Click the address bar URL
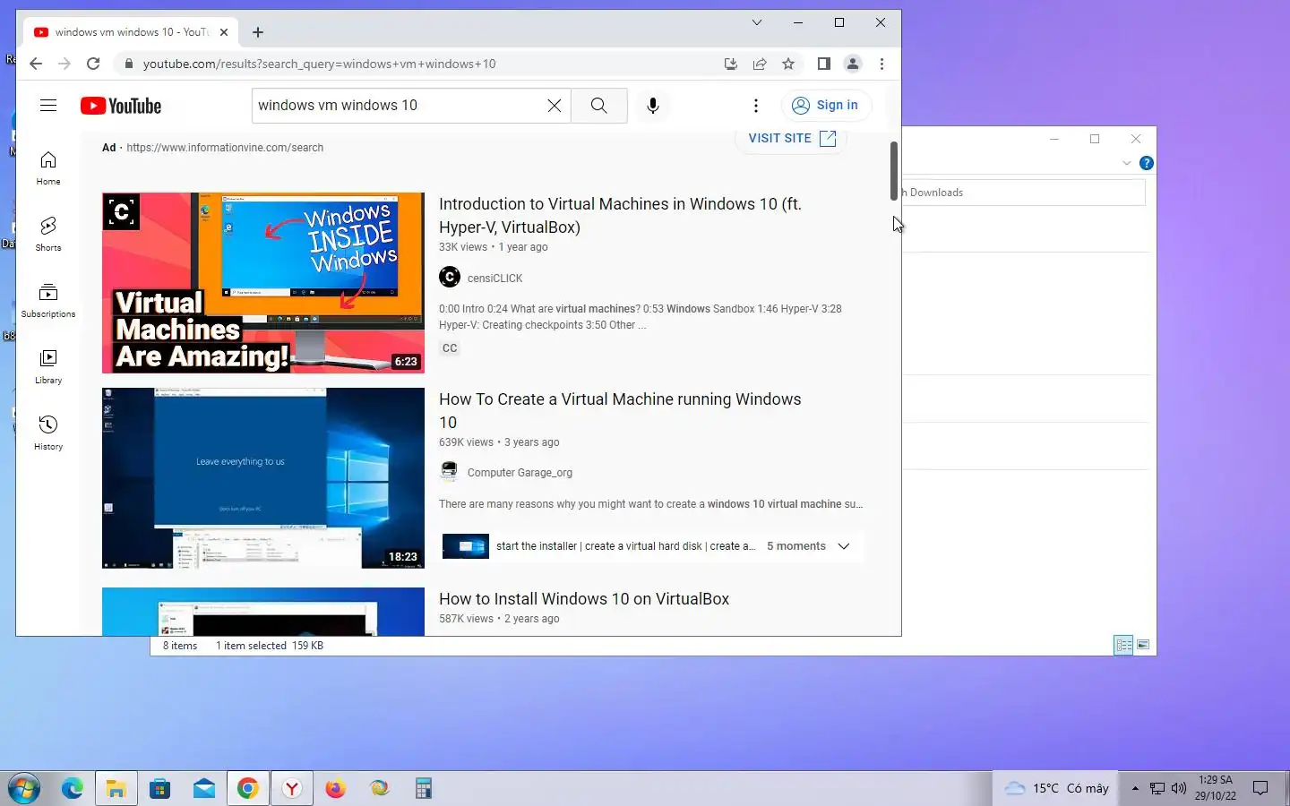 (x=319, y=64)
